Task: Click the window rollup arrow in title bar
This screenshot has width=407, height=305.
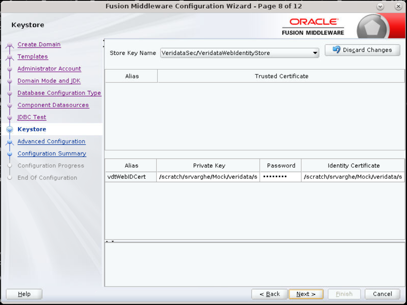Action: tap(380, 6)
